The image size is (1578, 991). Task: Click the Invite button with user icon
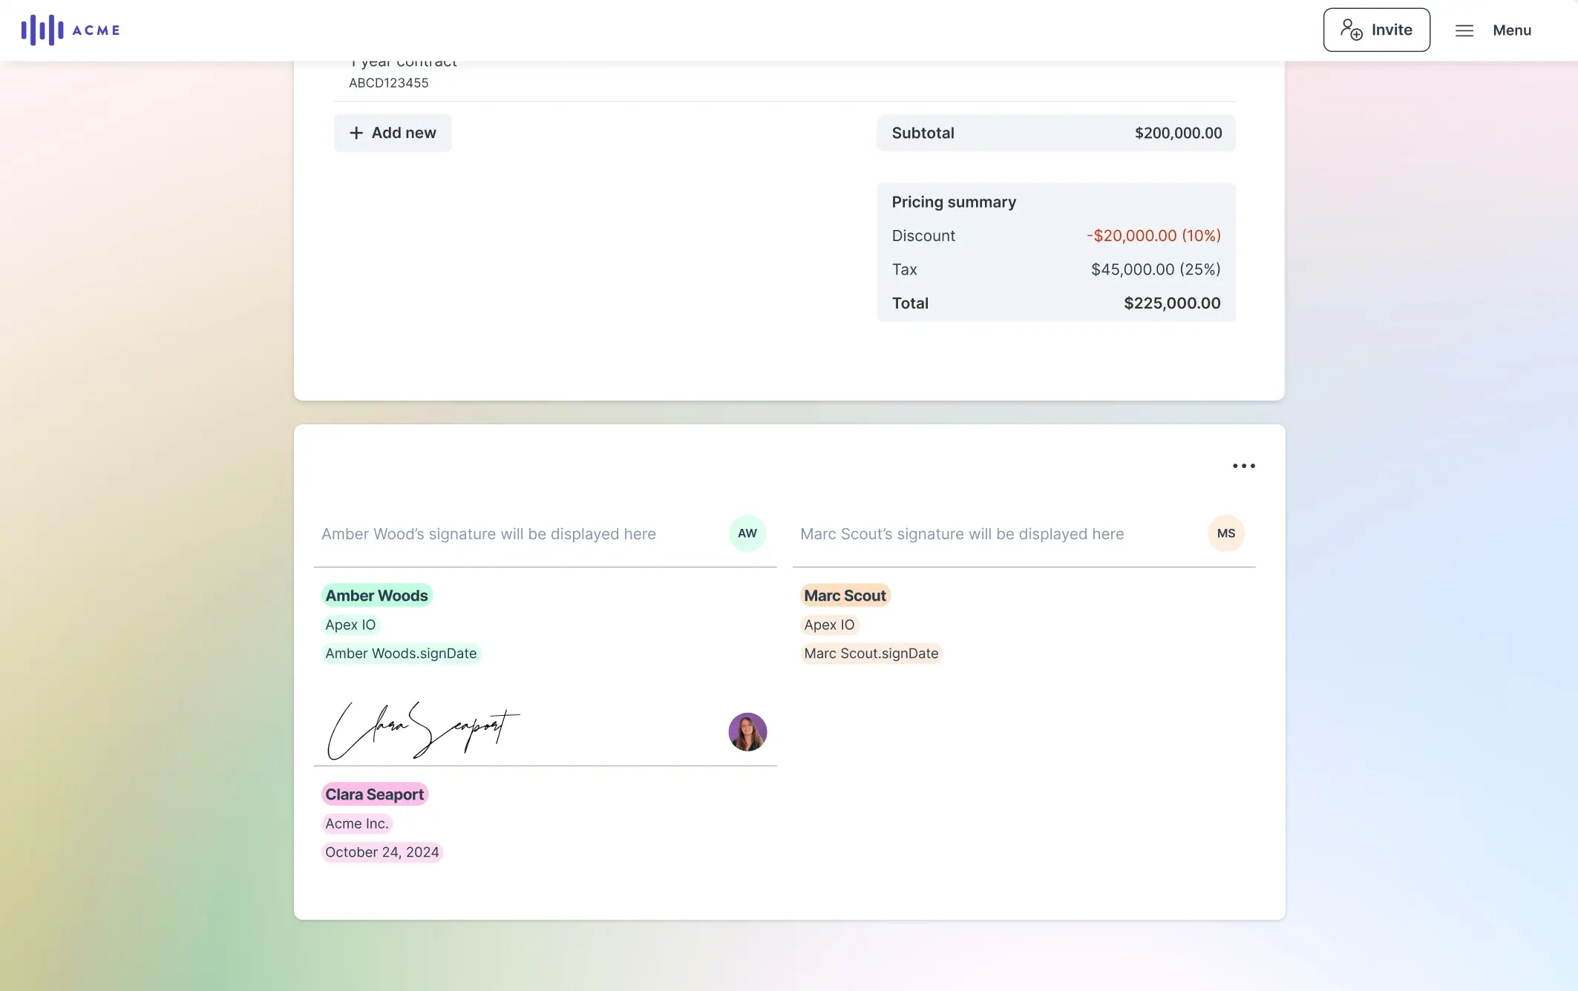[1376, 30]
